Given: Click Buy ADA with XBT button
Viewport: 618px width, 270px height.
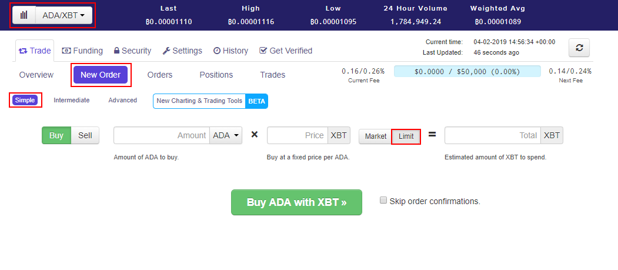Looking at the screenshot, I should pyautogui.click(x=296, y=202).
